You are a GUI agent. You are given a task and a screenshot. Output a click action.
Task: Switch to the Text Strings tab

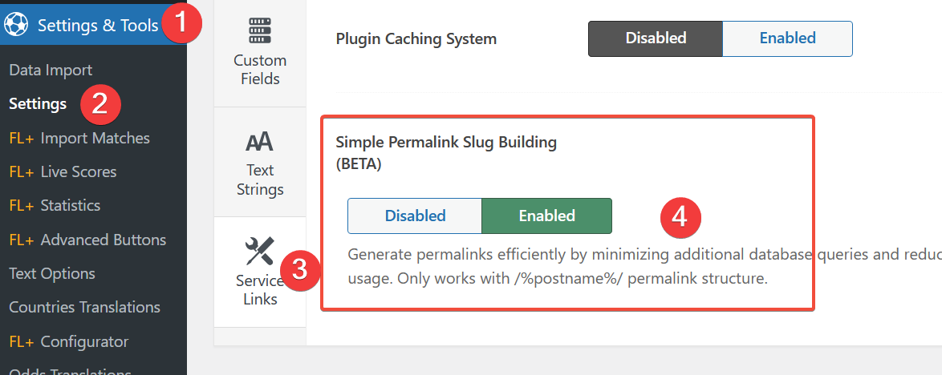coord(260,162)
